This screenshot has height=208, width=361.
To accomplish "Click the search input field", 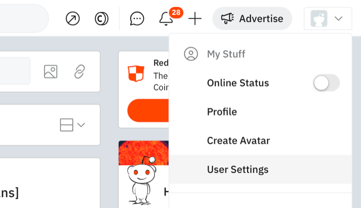I will (x=24, y=19).
